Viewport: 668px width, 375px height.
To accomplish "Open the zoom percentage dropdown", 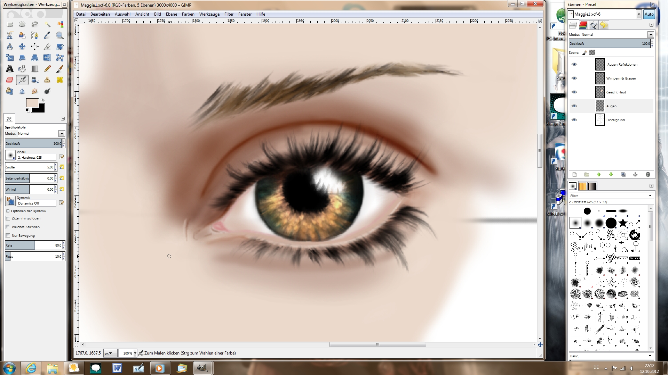I will coord(135,353).
